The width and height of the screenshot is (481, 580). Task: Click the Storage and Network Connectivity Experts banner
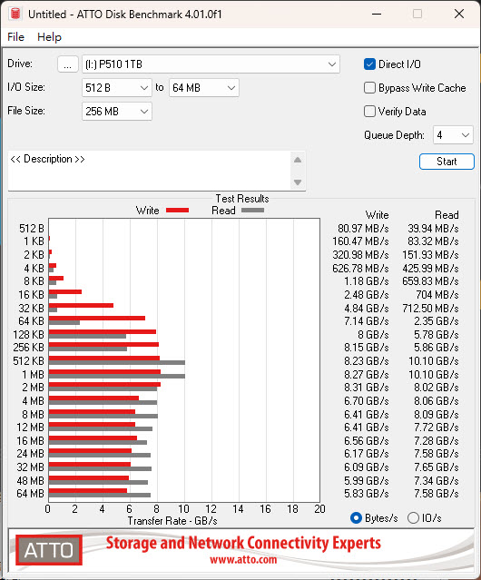[243, 543]
